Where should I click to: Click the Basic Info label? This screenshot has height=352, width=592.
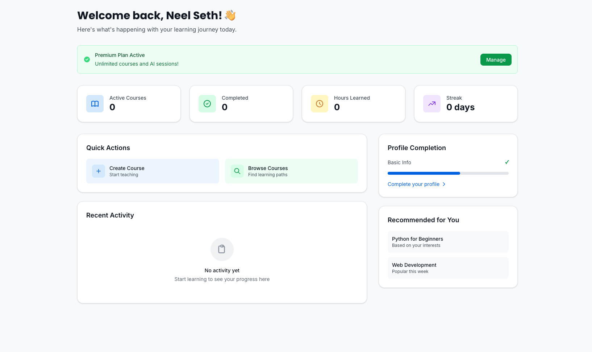[x=399, y=162]
